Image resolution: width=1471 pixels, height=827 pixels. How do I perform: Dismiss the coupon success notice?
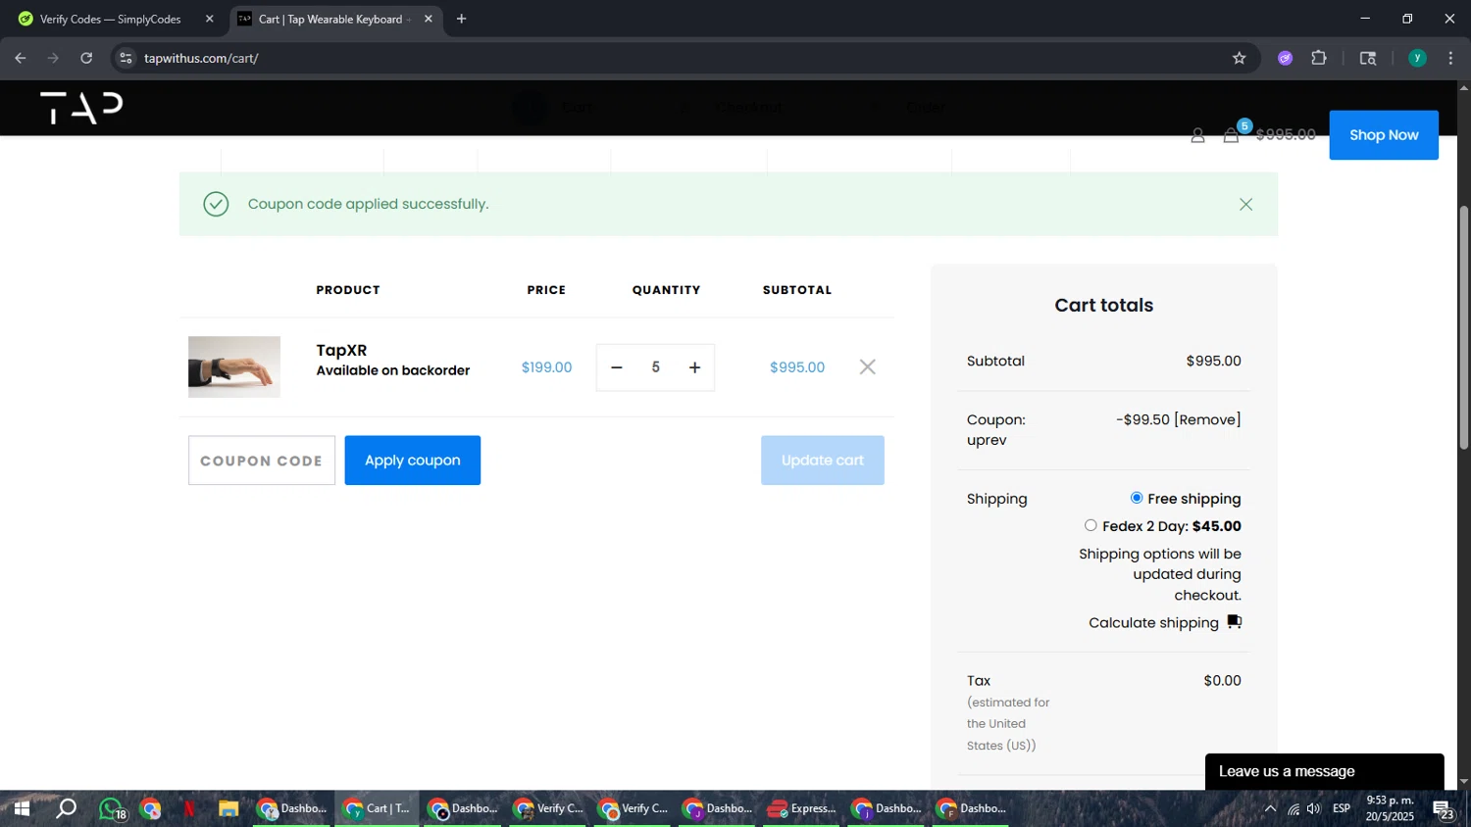point(1245,204)
